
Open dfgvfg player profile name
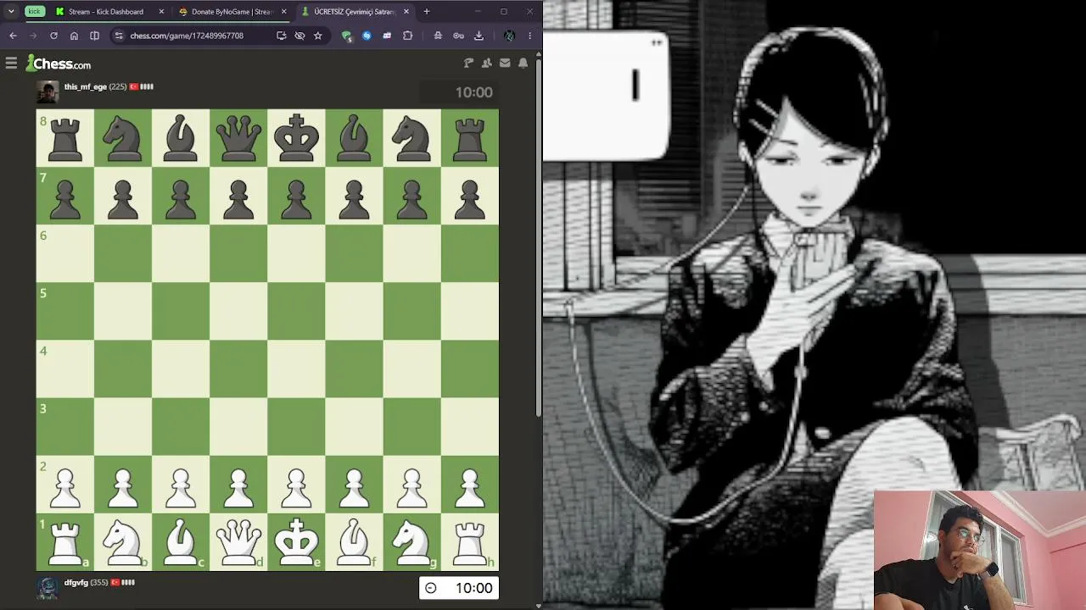[x=76, y=583]
